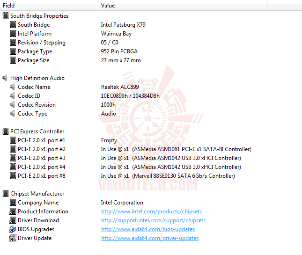This screenshot has width=302, height=255.
Task: Click the chip icon beside South Bridge
Action: pyautogui.click(x=13, y=25)
